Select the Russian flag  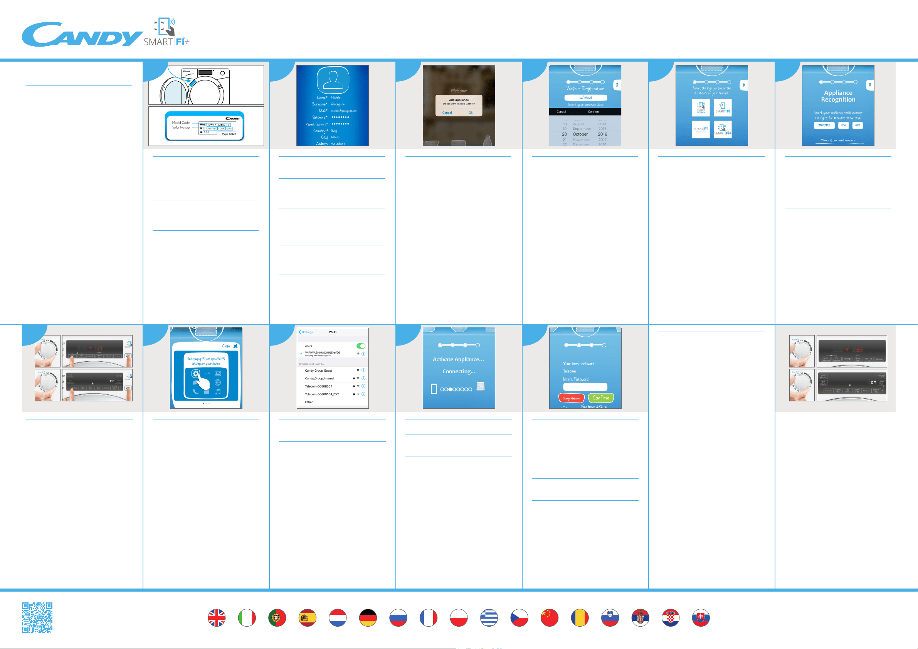[398, 617]
